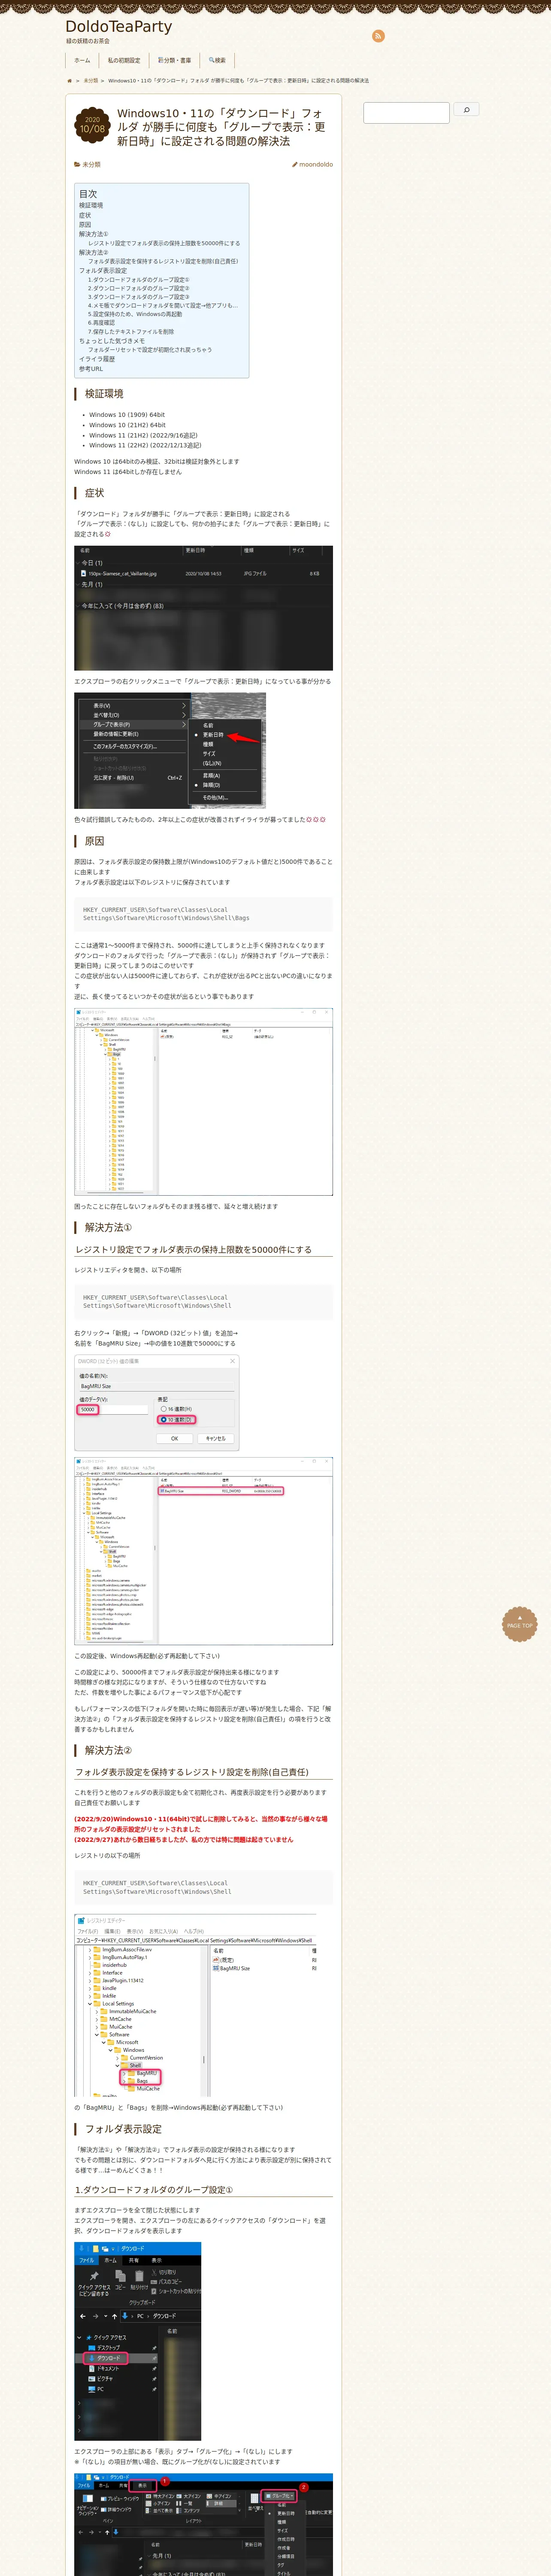The image size is (551, 2576).
Task: Jump to ちょっとした気づきメモ in contents
Action: (x=112, y=341)
